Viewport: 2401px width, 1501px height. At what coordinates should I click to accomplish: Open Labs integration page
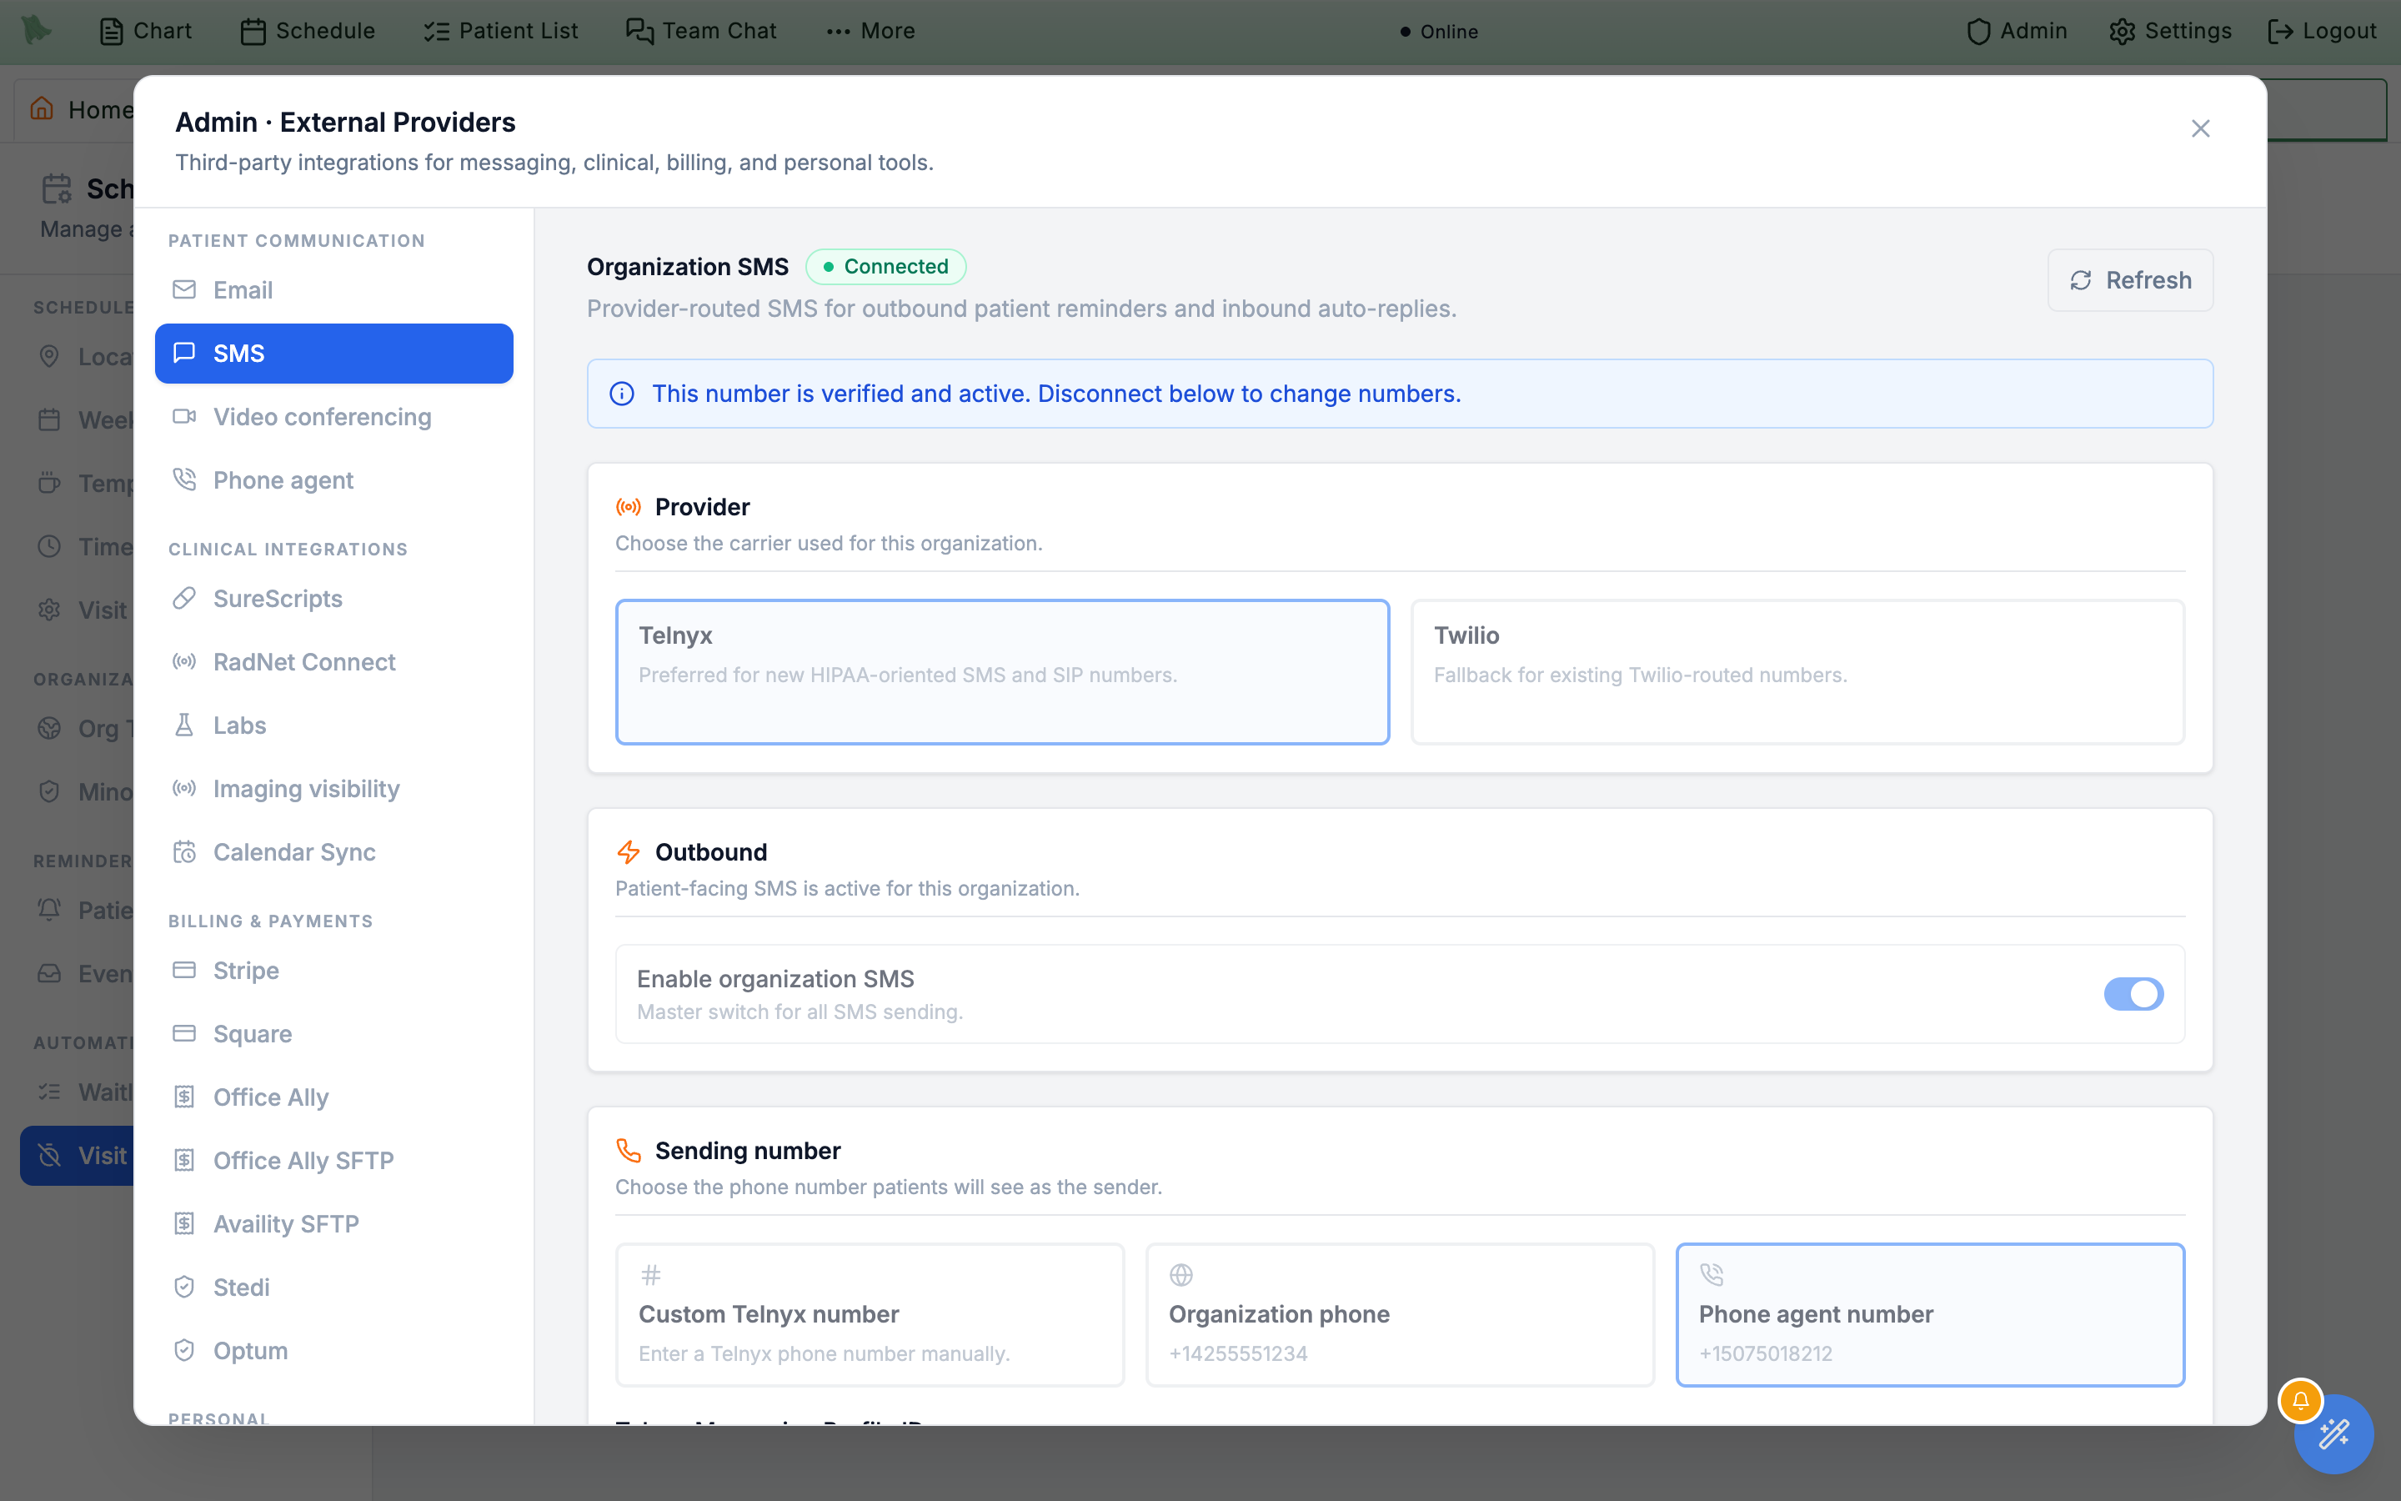click(333, 725)
